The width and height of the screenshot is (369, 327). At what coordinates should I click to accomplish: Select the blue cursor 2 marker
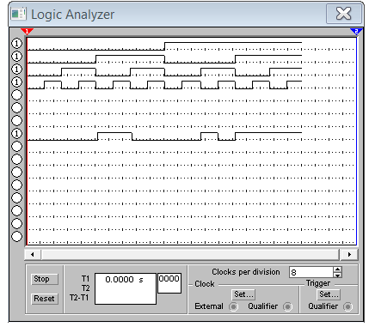click(x=356, y=31)
